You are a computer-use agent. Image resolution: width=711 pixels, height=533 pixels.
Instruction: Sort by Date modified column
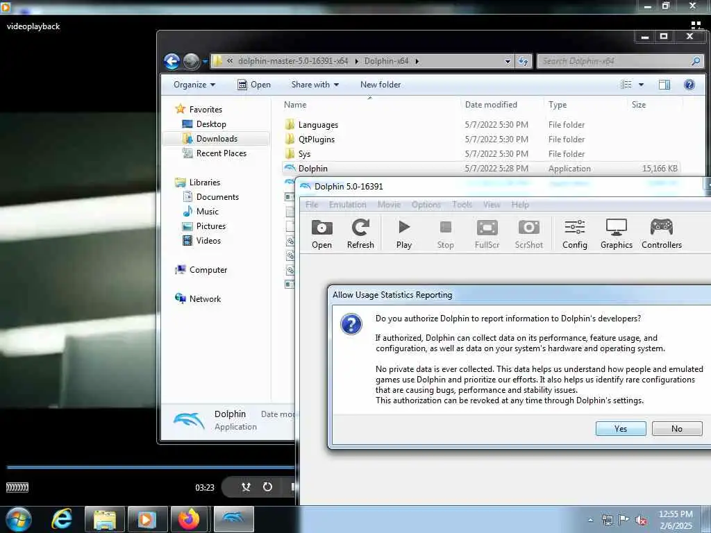[491, 105]
